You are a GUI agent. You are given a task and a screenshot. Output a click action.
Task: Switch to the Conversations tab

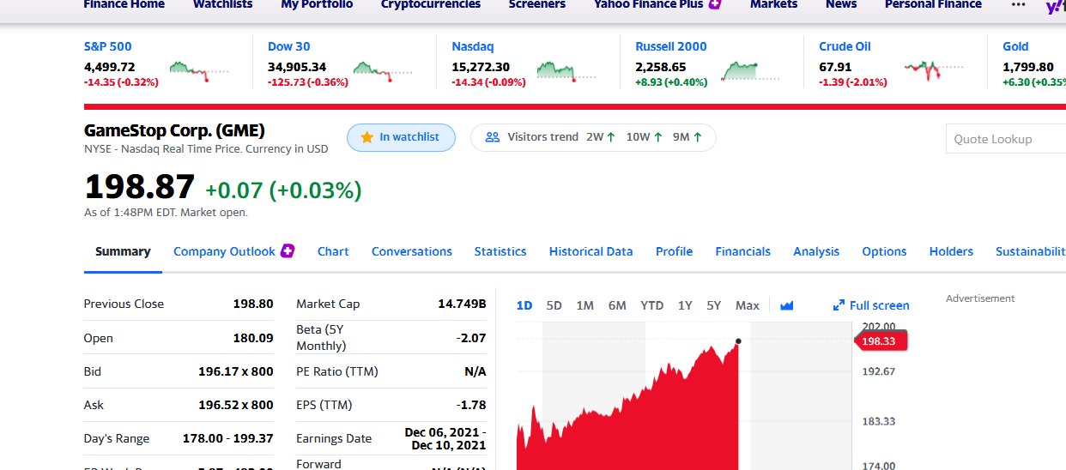coord(412,251)
